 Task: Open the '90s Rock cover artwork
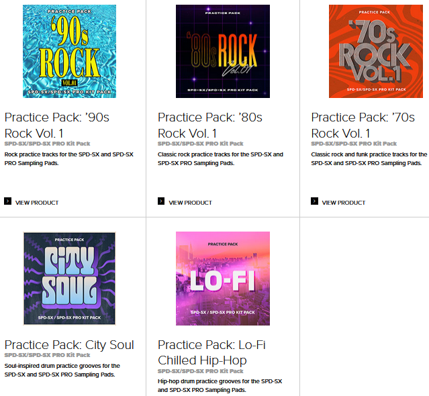69,51
